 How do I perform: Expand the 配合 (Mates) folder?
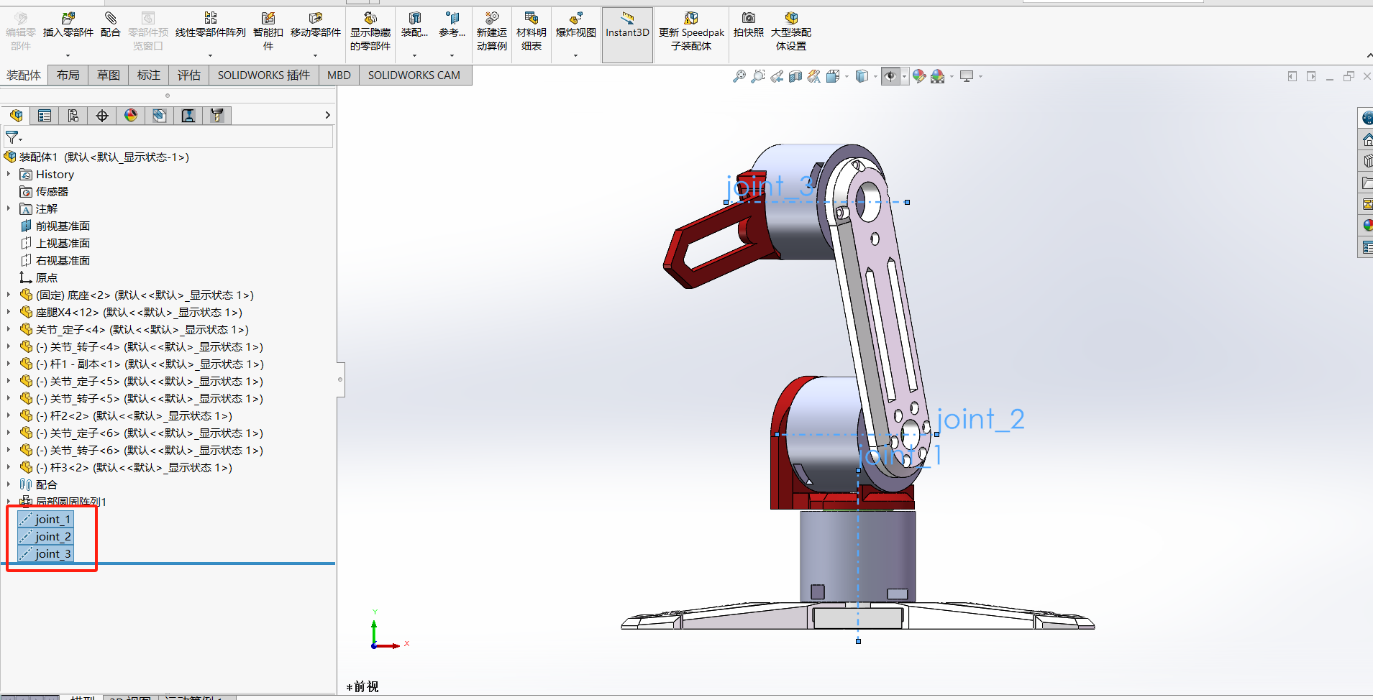pyautogui.click(x=9, y=484)
